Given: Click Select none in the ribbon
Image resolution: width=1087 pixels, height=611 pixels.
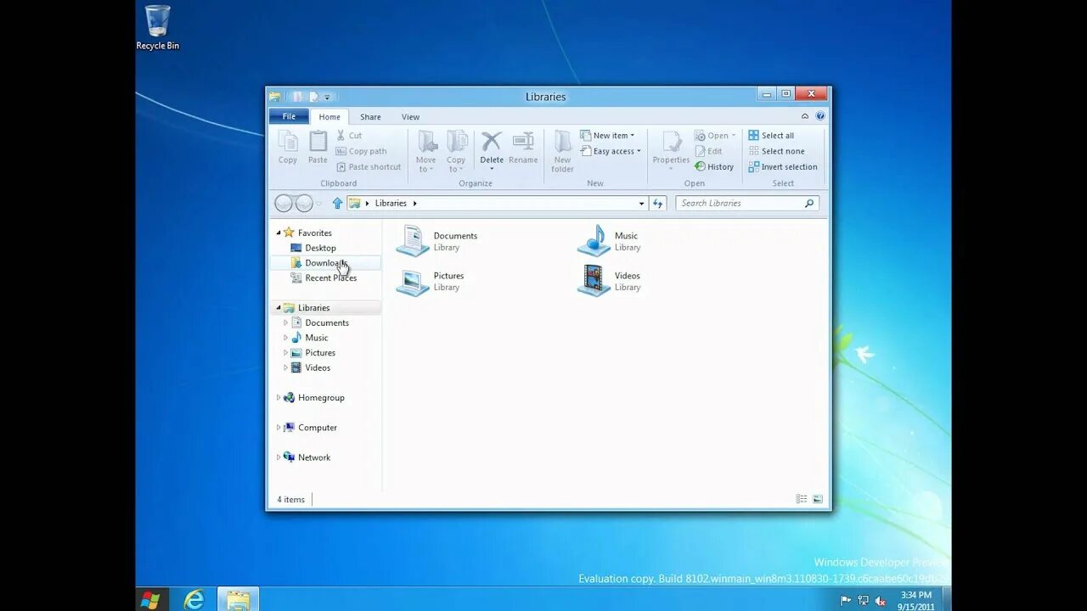Looking at the screenshot, I should pyautogui.click(x=776, y=151).
